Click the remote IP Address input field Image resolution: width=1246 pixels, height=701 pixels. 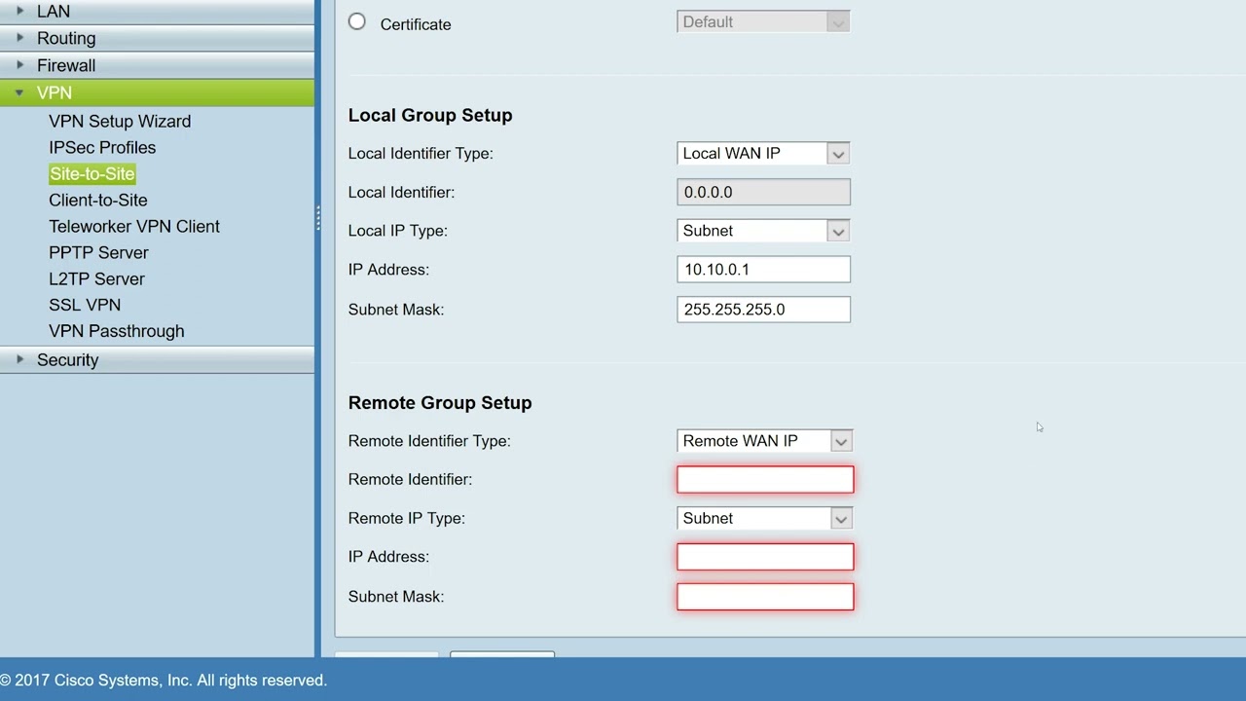765,557
